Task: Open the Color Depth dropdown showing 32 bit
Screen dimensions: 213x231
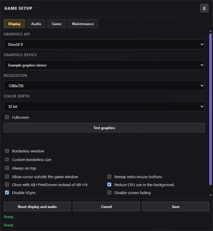Action: tap(104, 106)
